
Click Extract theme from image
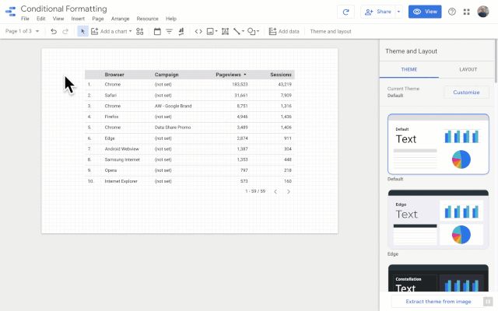point(438,302)
